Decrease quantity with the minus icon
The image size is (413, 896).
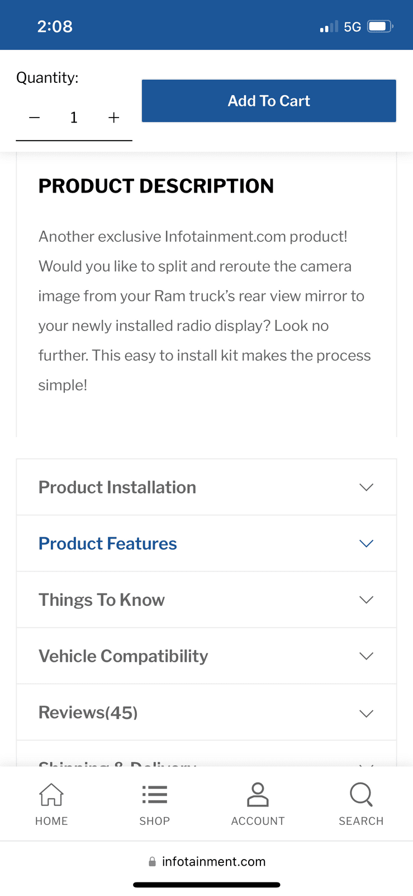click(35, 118)
